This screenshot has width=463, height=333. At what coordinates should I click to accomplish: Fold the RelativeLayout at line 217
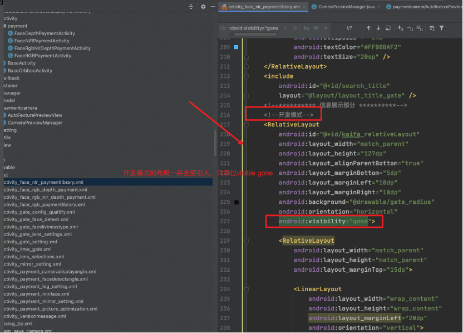pyautogui.click(x=247, y=125)
